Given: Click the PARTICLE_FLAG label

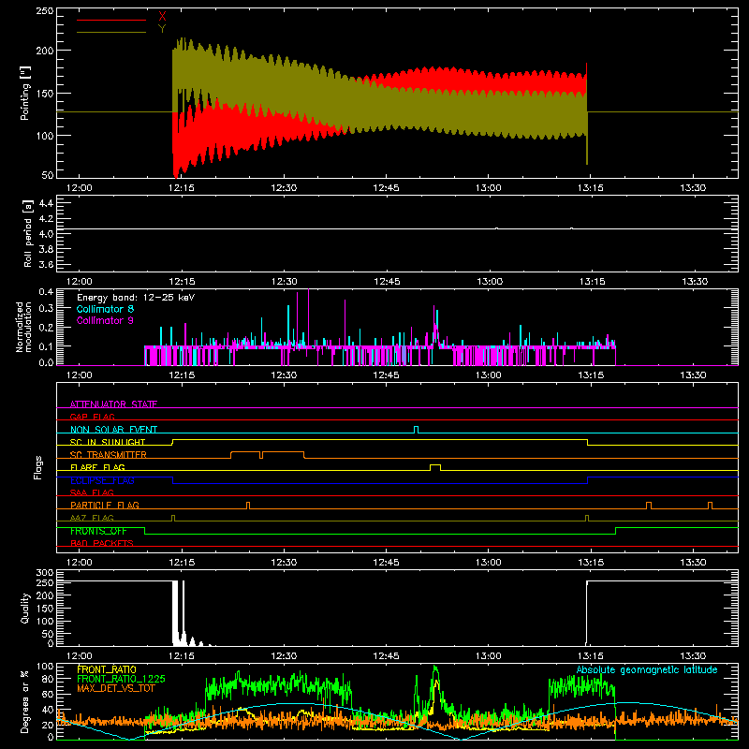Looking at the screenshot, I should 105,505.
